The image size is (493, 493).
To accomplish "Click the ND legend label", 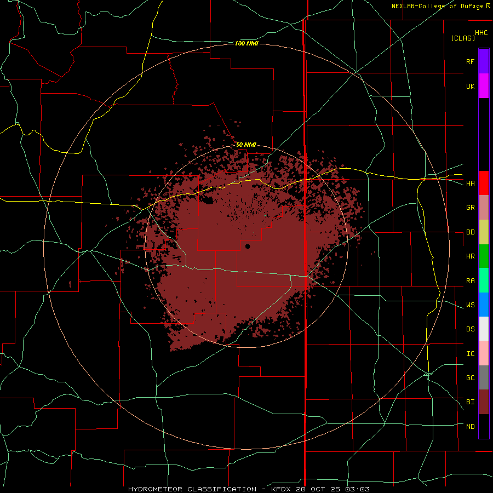I will pyautogui.click(x=470, y=427).
